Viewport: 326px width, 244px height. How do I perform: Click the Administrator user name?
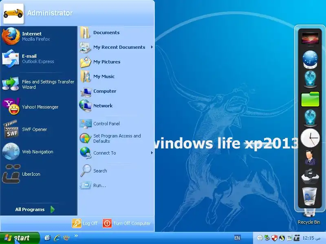click(50, 13)
